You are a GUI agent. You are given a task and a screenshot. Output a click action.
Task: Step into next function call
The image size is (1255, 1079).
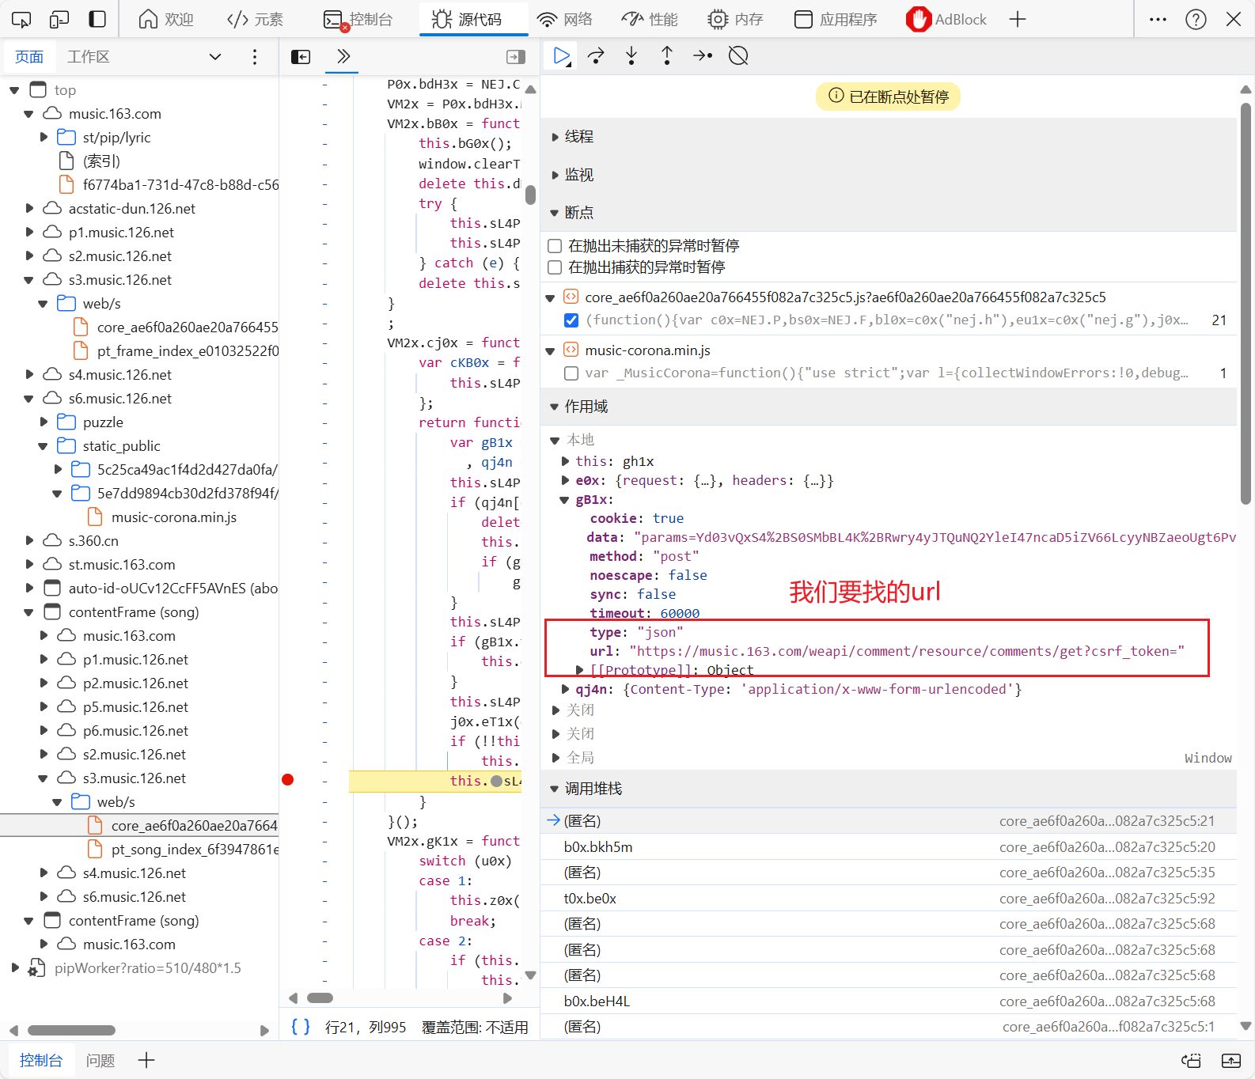631,55
